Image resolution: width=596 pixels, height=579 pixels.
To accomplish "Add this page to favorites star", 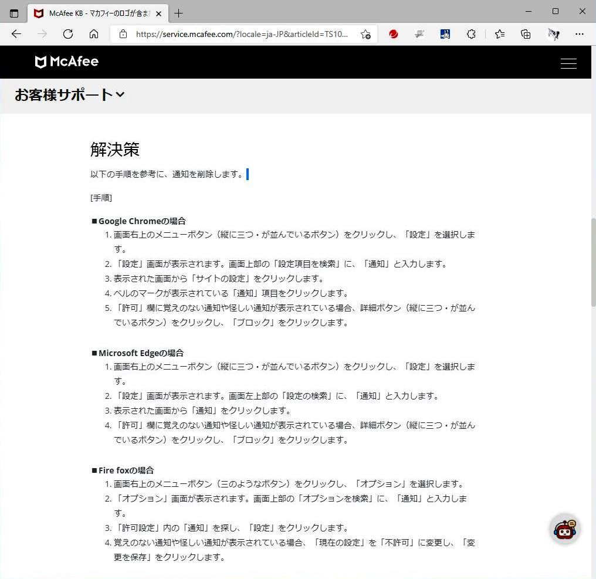I will (x=365, y=34).
